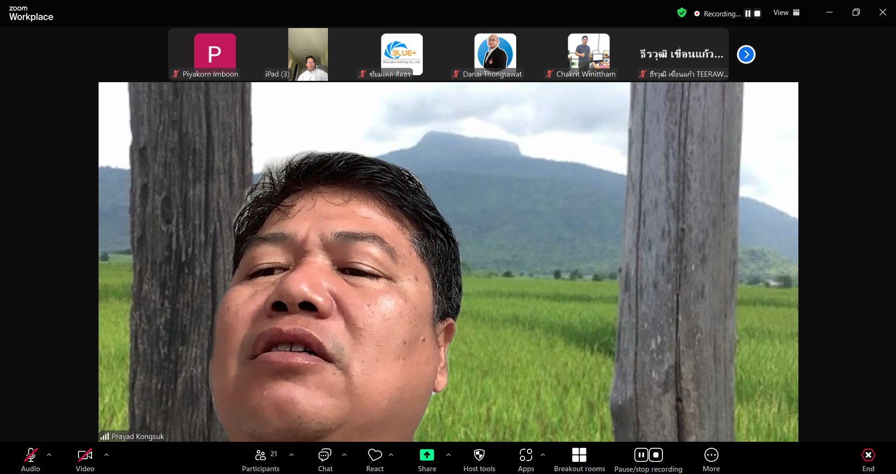Screen dimensions: 896x474
Task: Unmute microphone with the Audio button
Action: point(31,460)
